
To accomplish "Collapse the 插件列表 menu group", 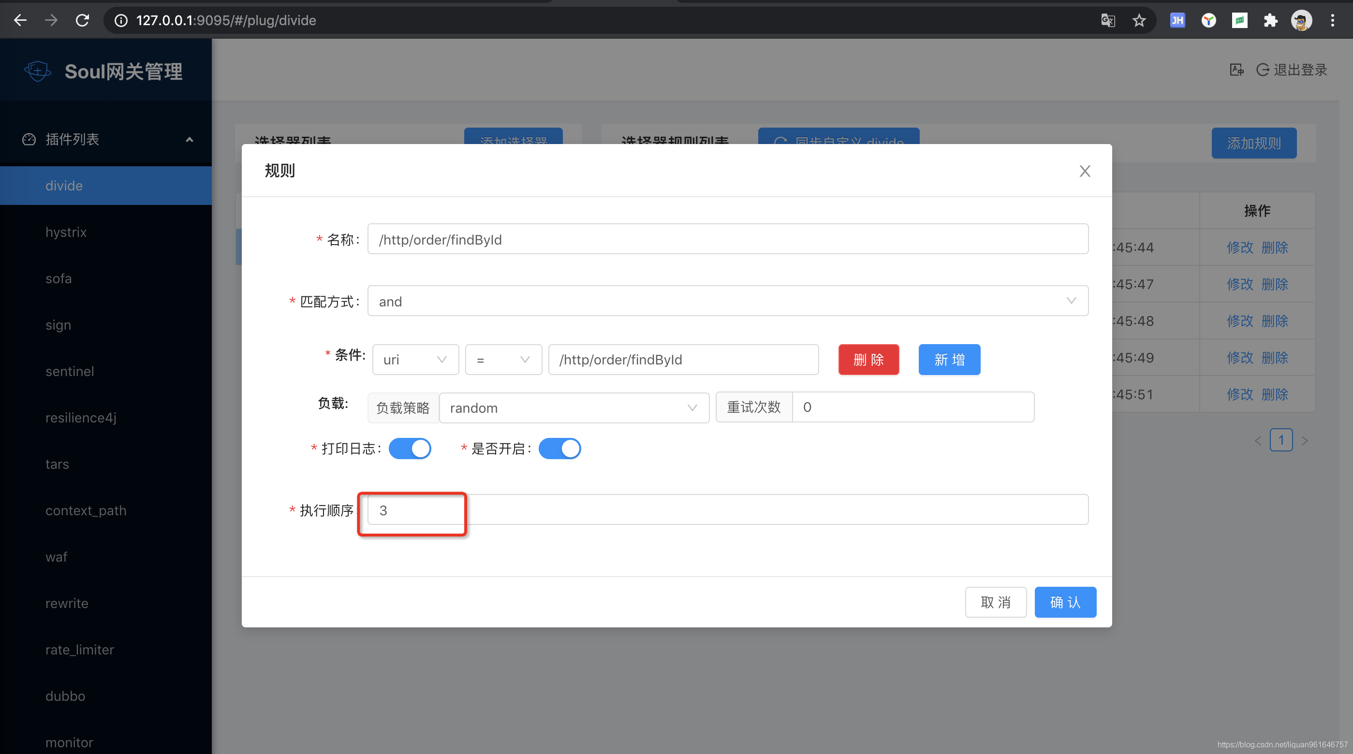I will pos(105,139).
